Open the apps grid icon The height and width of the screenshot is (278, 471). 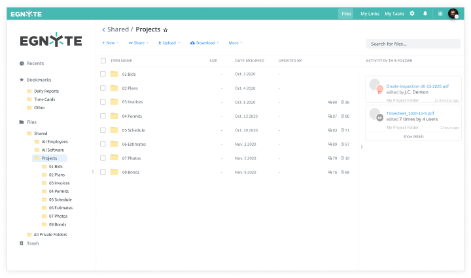point(440,13)
